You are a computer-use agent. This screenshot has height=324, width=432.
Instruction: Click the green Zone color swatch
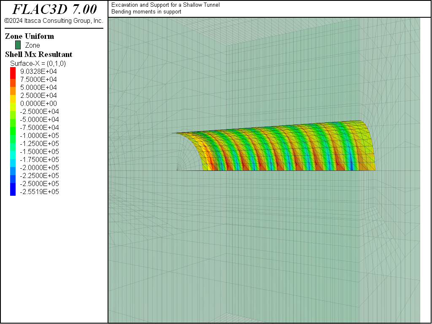tap(18, 45)
